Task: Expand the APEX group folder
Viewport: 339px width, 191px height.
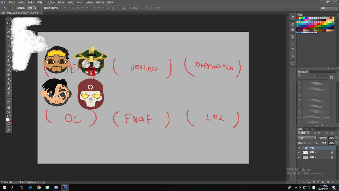Action: tap(303, 148)
